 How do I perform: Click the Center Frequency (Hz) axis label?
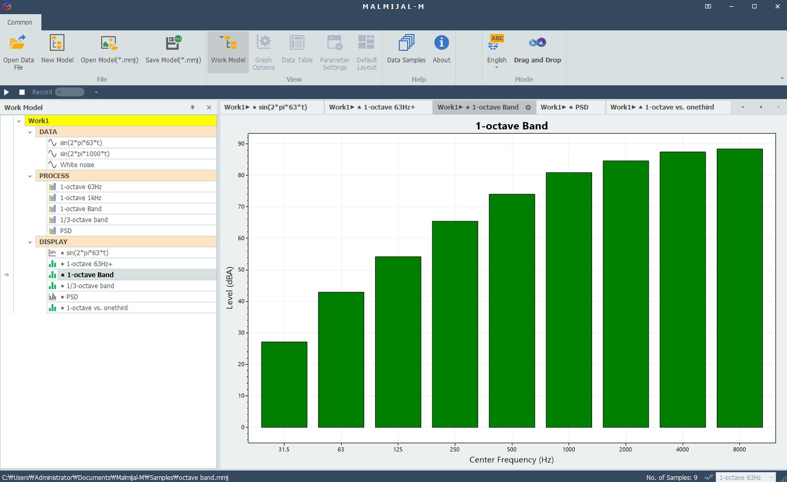tap(511, 459)
